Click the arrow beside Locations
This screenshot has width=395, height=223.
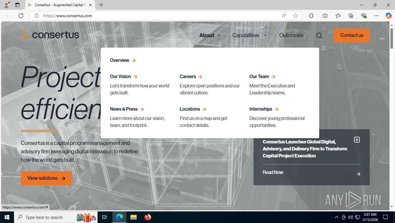point(204,109)
